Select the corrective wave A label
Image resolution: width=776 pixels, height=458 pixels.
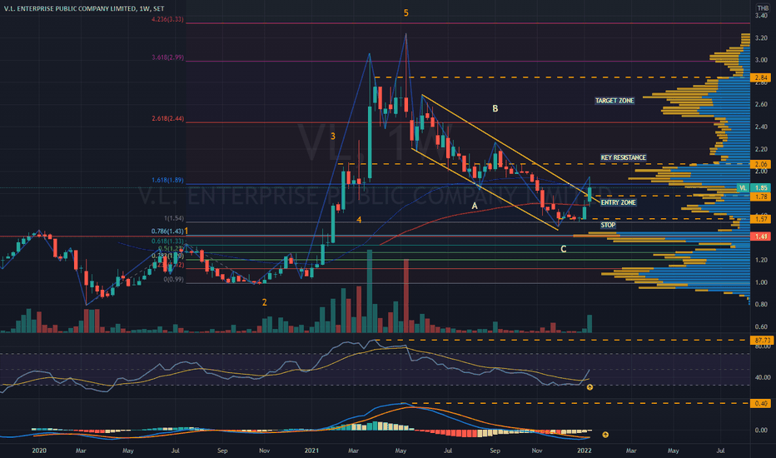[474, 206]
